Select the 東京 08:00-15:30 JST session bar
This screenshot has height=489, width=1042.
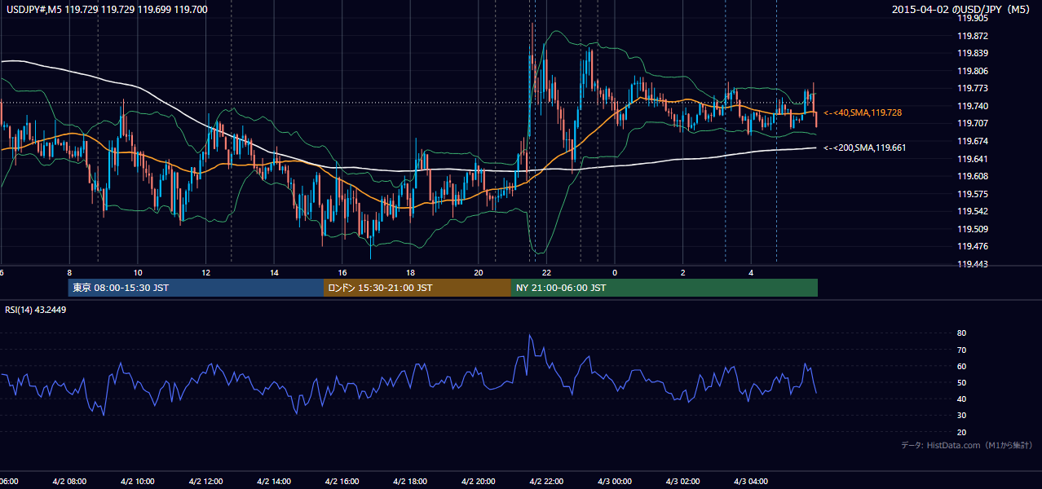click(x=196, y=288)
